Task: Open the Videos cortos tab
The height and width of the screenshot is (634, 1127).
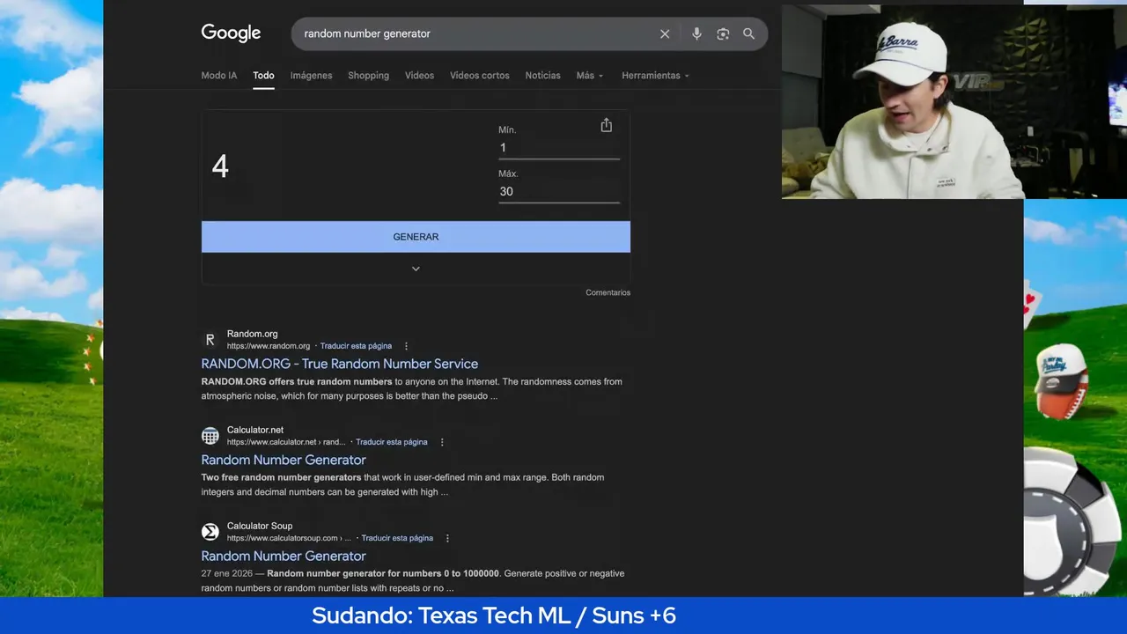Action: click(x=480, y=76)
